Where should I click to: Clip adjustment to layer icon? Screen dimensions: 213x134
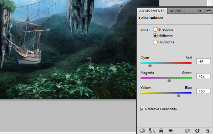(x=161, y=131)
